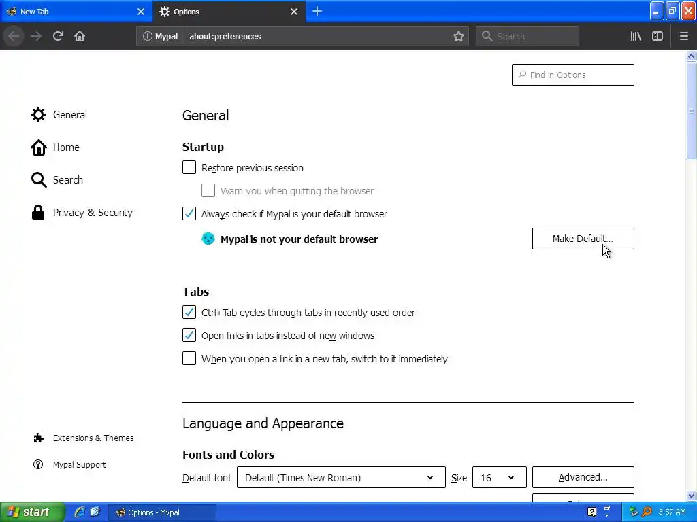The image size is (697, 522).
Task: Click the 3:57 AM clock
Action: [672, 512]
